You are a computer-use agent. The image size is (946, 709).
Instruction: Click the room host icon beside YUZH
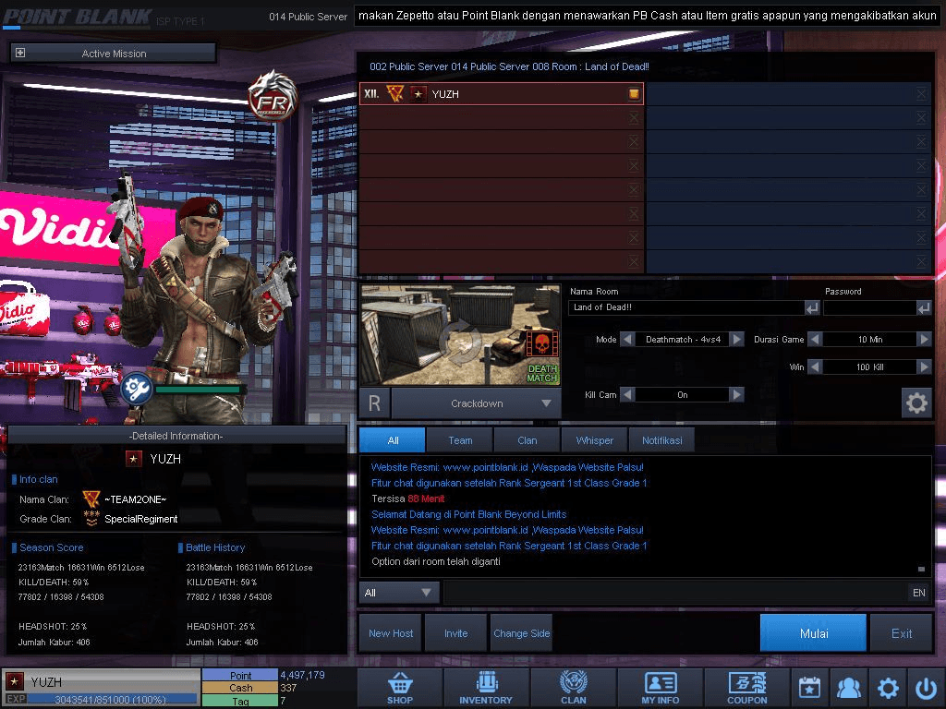click(634, 93)
